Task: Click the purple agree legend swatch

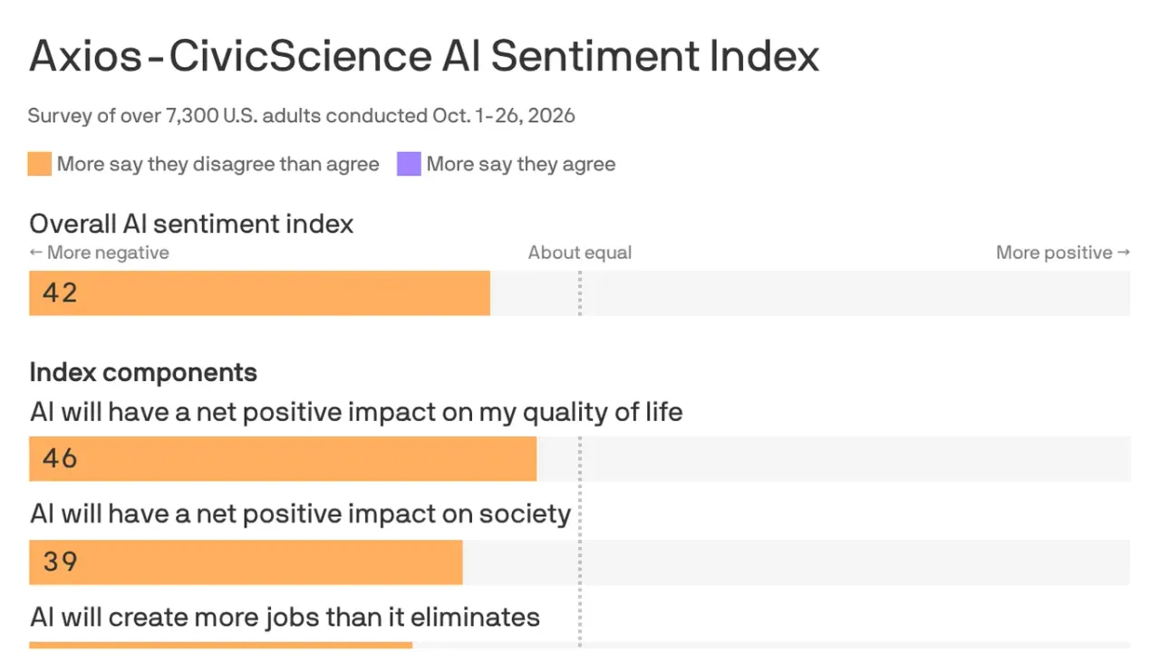Action: click(409, 164)
